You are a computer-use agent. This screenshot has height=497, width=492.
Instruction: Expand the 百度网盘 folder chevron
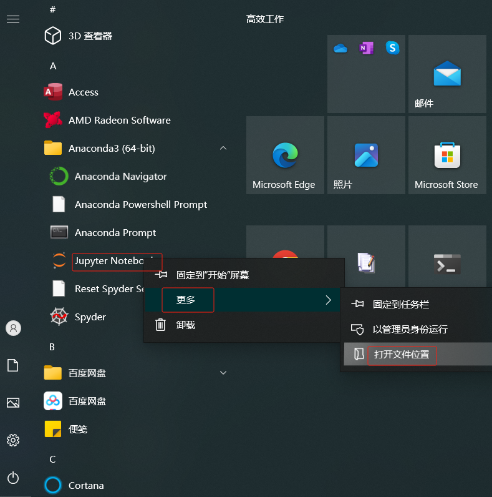(x=223, y=373)
